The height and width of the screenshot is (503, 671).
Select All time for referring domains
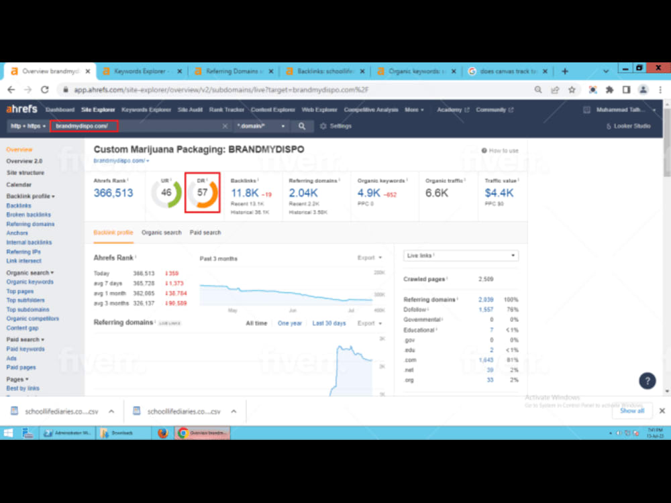[x=256, y=323]
